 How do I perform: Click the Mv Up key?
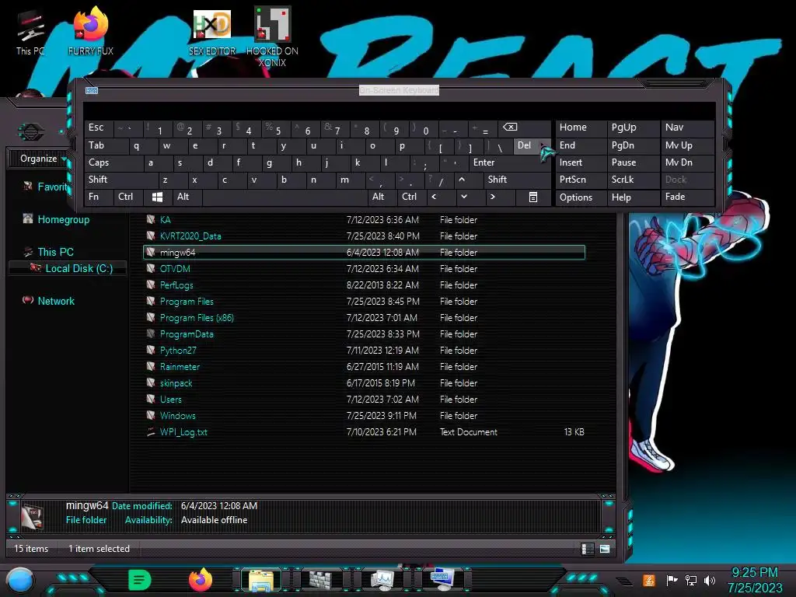point(687,145)
